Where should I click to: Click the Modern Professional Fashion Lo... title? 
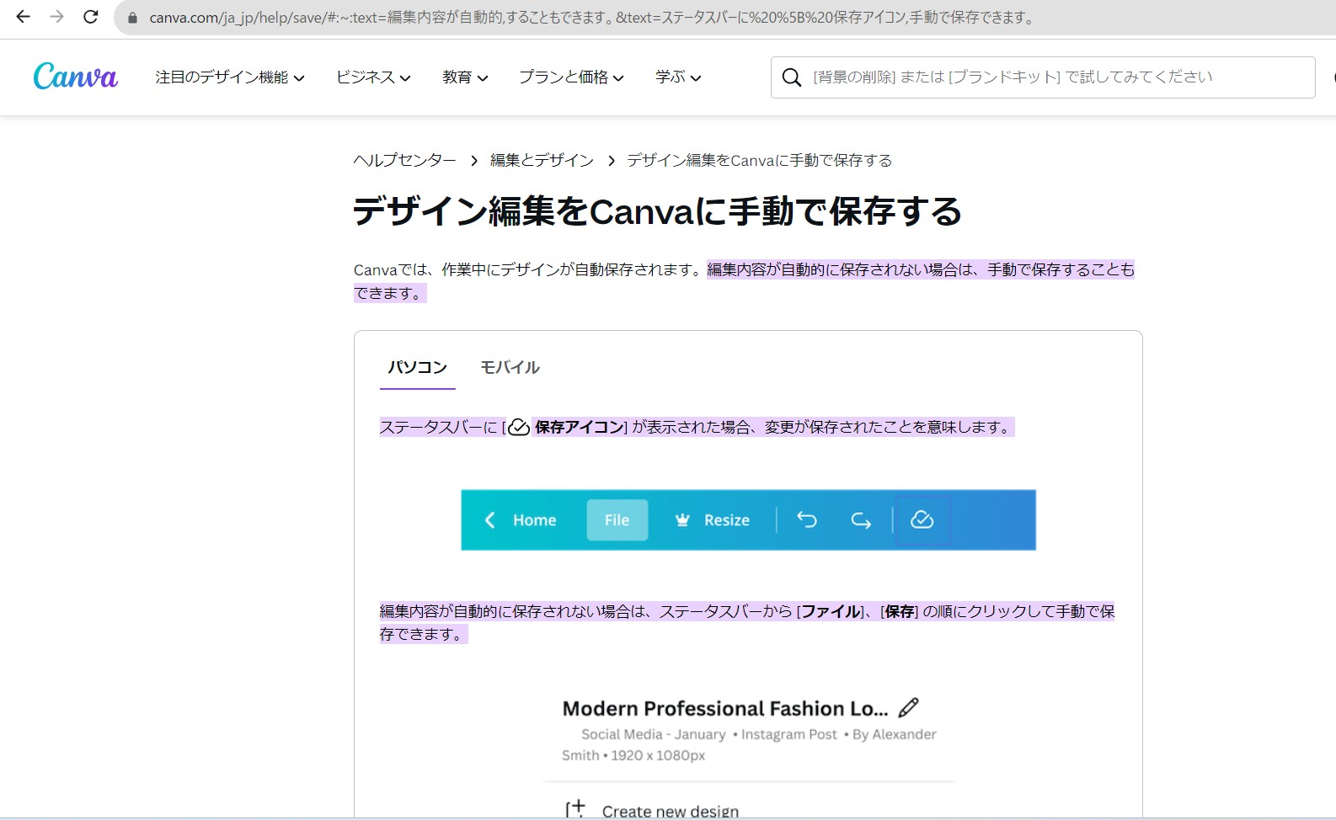[725, 708]
